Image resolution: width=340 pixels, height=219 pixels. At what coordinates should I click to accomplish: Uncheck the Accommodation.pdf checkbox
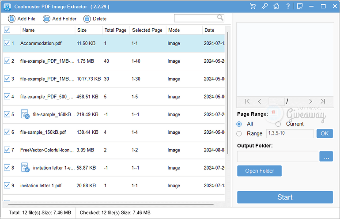7,43
